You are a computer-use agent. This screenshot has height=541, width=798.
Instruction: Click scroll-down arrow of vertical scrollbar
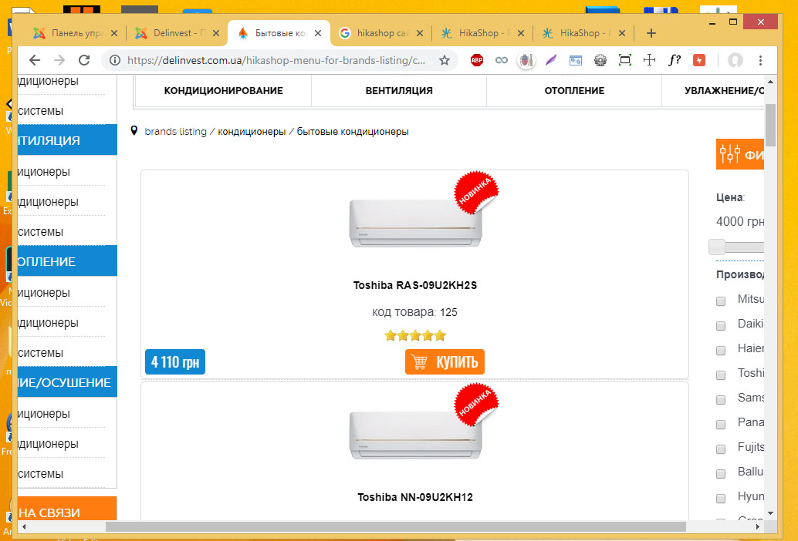click(x=770, y=513)
